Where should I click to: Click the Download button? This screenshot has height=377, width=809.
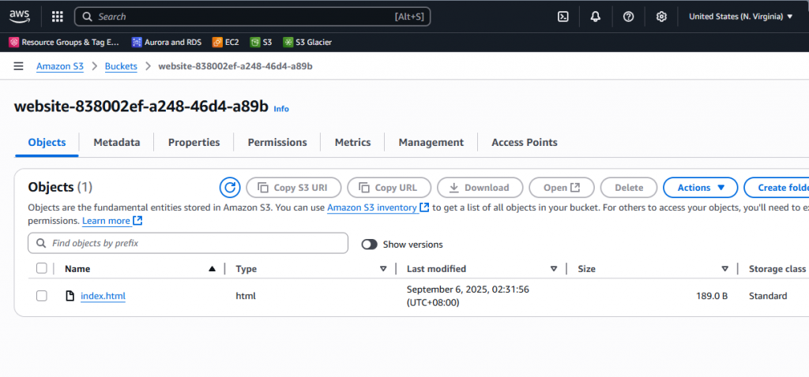(480, 188)
